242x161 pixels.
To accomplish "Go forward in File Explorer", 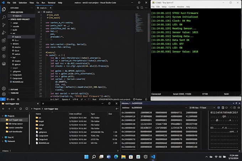I will click(9, 109).
